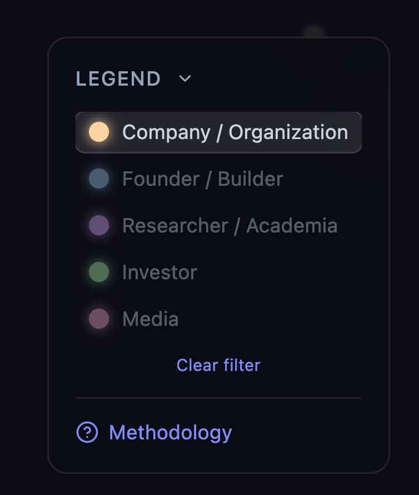Filter by Founder / Builder label
The width and height of the screenshot is (419, 495).
coord(202,179)
